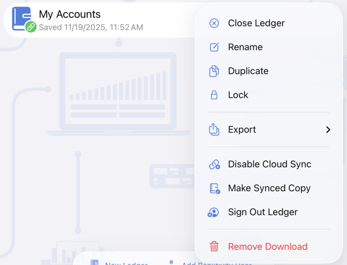This screenshot has height=265, width=347.
Task: Select Sign Out Ledger
Action: click(263, 212)
